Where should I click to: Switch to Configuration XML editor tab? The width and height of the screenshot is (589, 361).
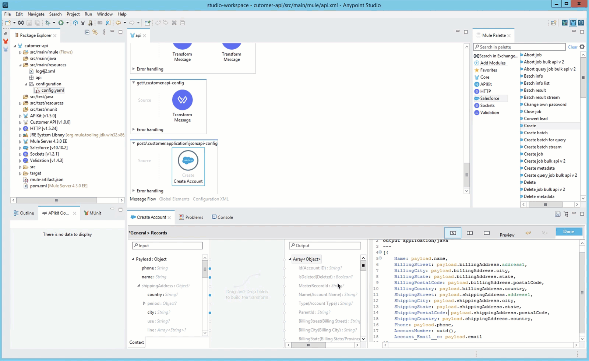[x=211, y=199]
